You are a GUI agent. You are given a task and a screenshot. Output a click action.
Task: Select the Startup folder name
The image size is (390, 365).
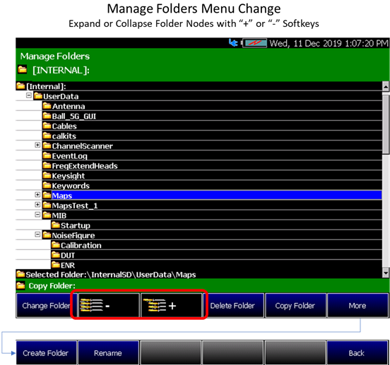76,226
